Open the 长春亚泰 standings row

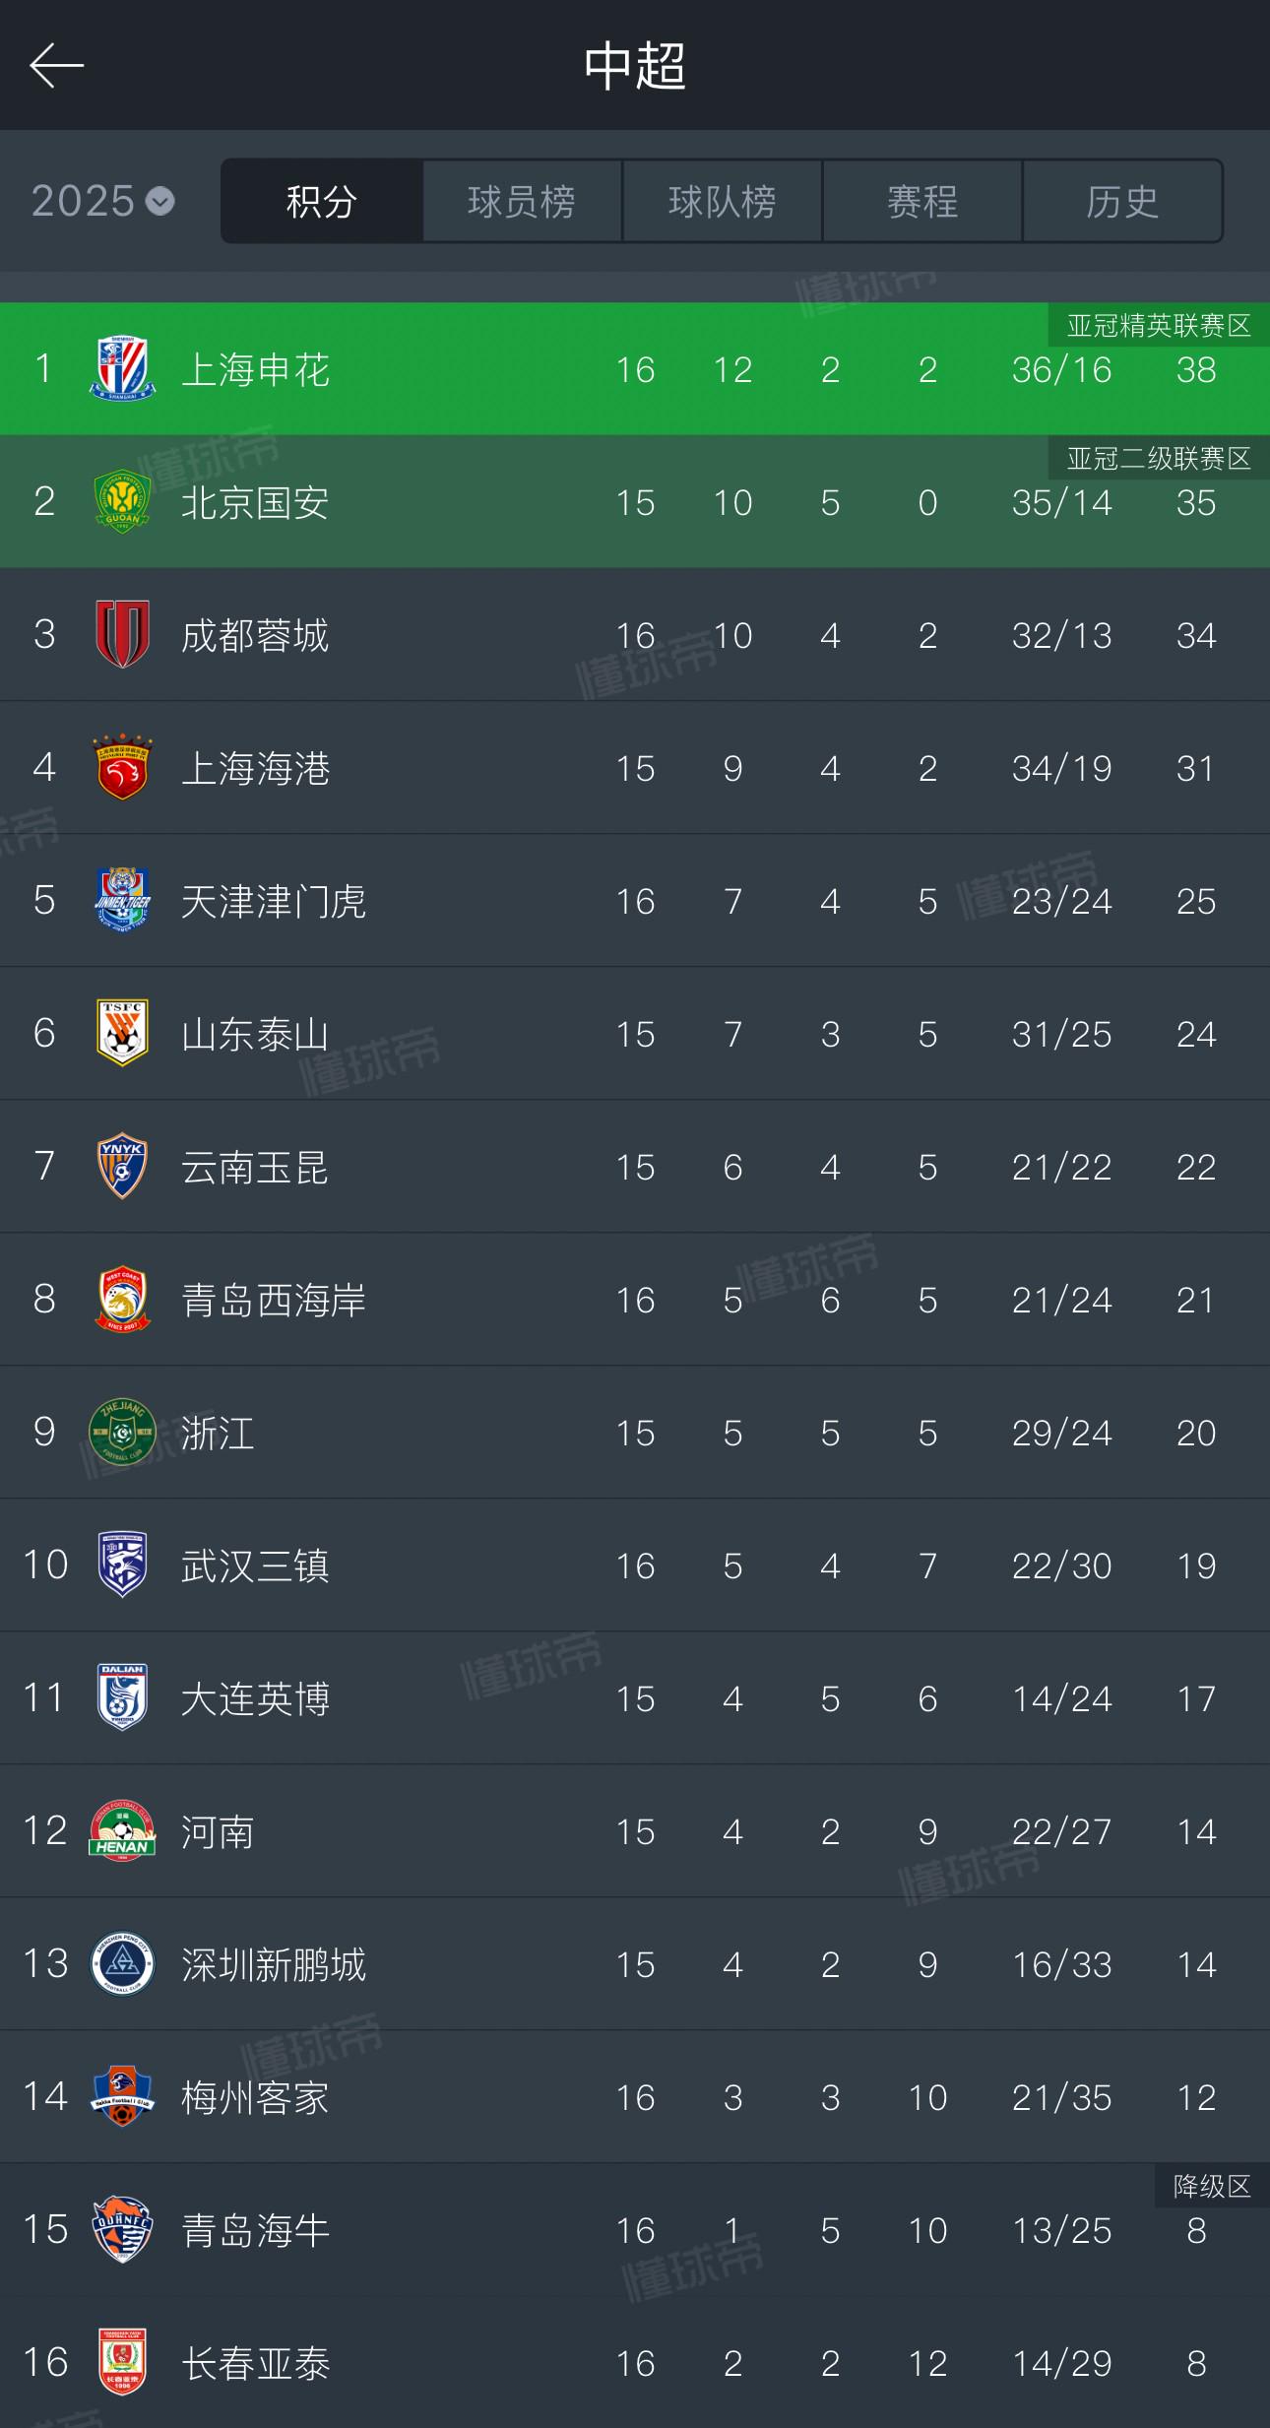click(635, 2363)
